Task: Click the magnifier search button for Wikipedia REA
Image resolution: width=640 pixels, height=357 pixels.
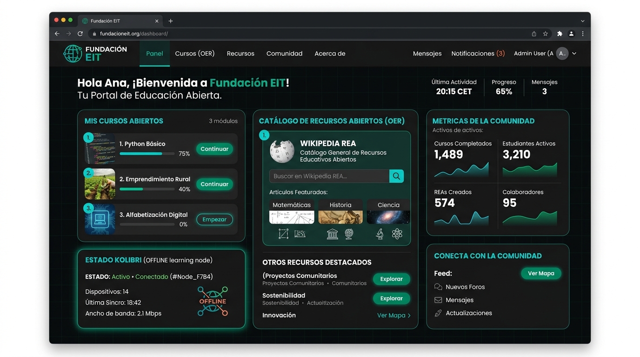Action: [x=396, y=176]
